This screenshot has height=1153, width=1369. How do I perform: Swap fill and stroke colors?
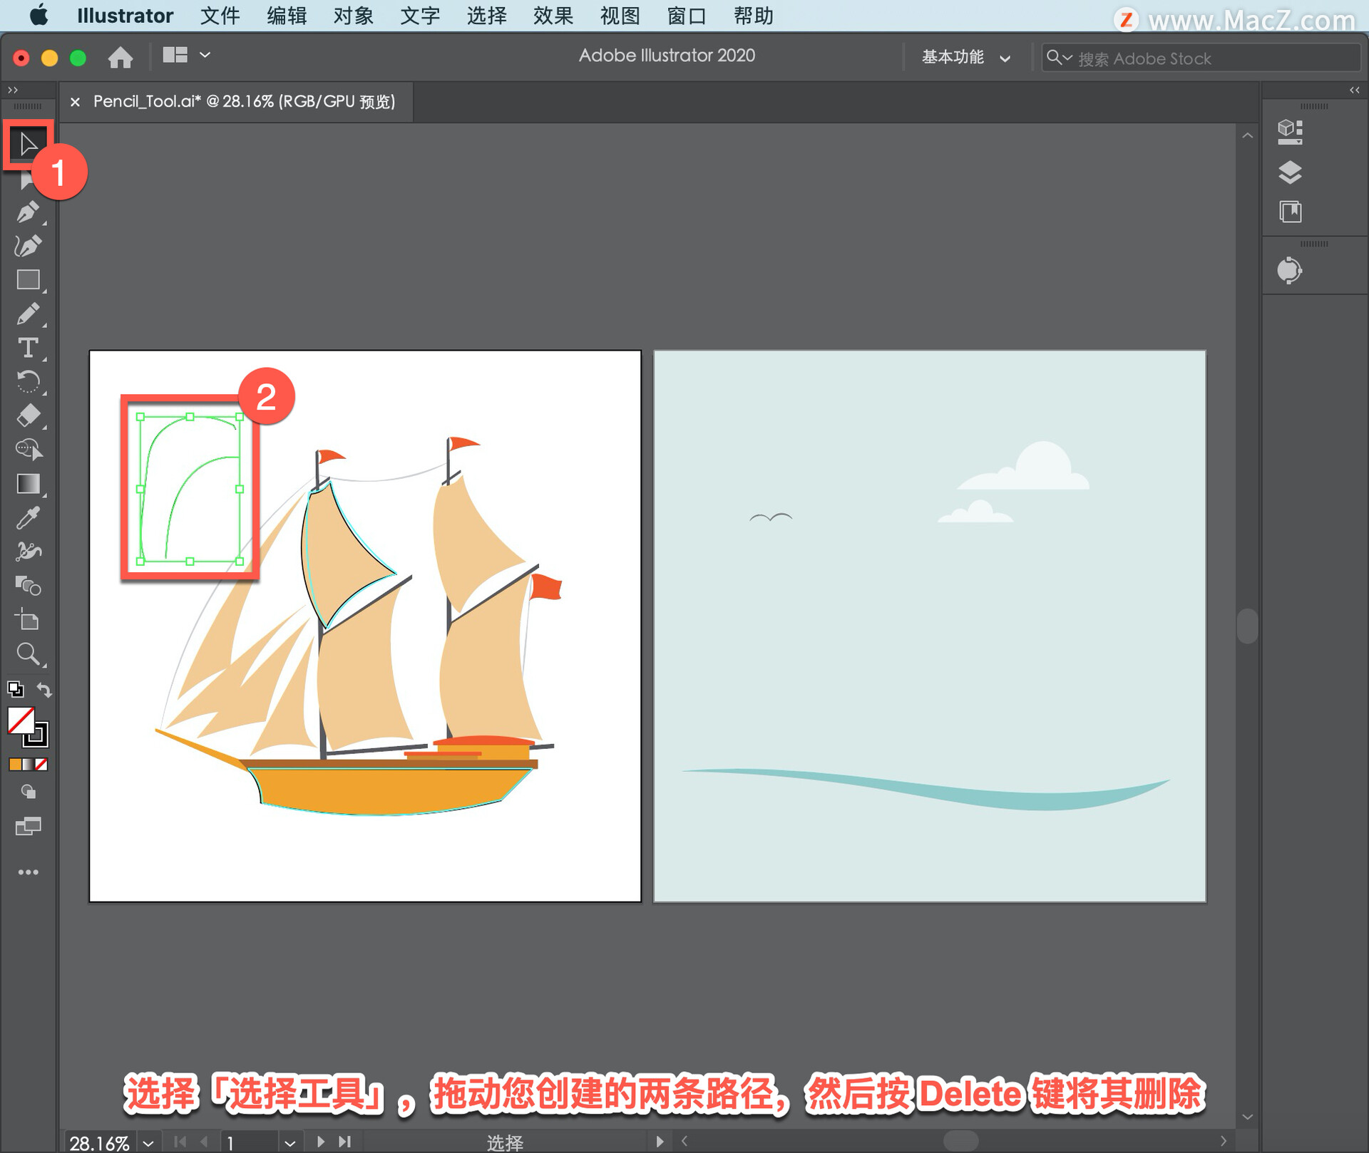[x=44, y=690]
